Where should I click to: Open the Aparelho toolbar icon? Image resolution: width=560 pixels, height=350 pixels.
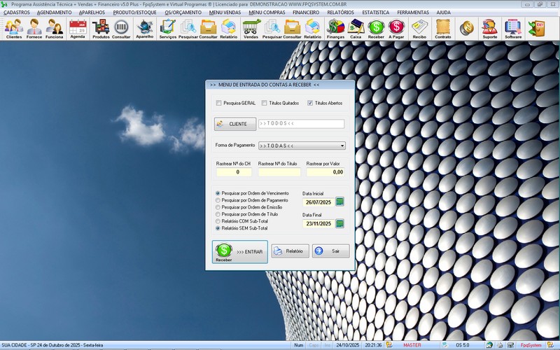(145, 29)
